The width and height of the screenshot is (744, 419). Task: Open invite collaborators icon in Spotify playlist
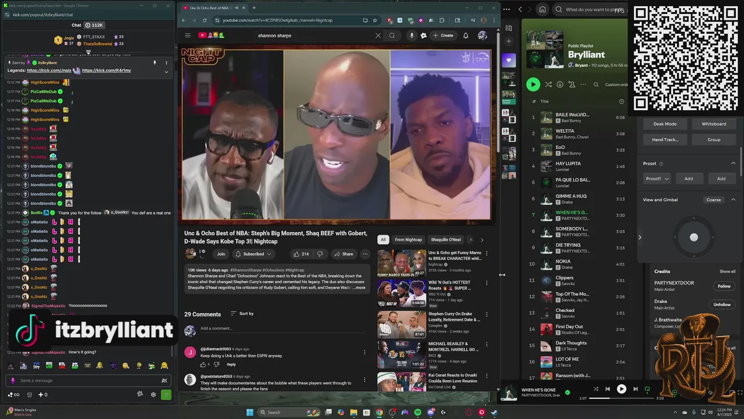tap(572, 84)
